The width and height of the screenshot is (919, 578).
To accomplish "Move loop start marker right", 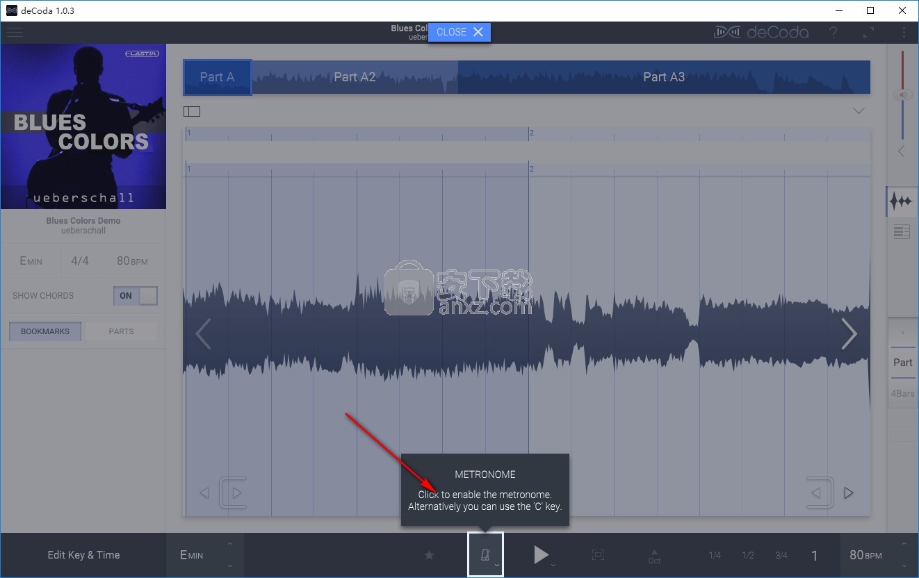I will pos(238,493).
